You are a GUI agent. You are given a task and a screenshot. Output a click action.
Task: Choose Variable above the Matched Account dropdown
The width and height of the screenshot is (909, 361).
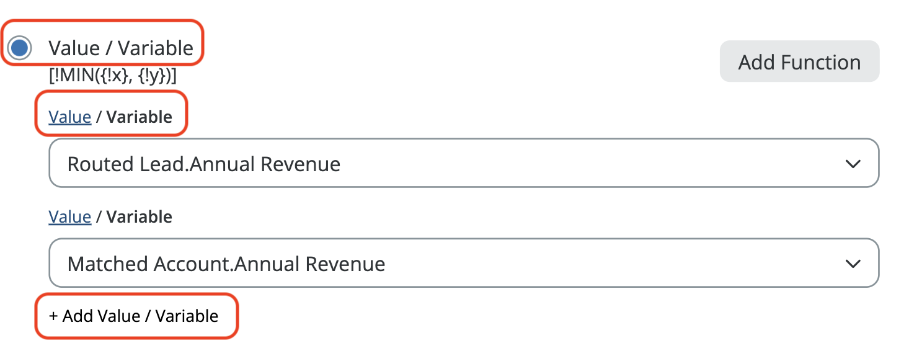click(140, 216)
